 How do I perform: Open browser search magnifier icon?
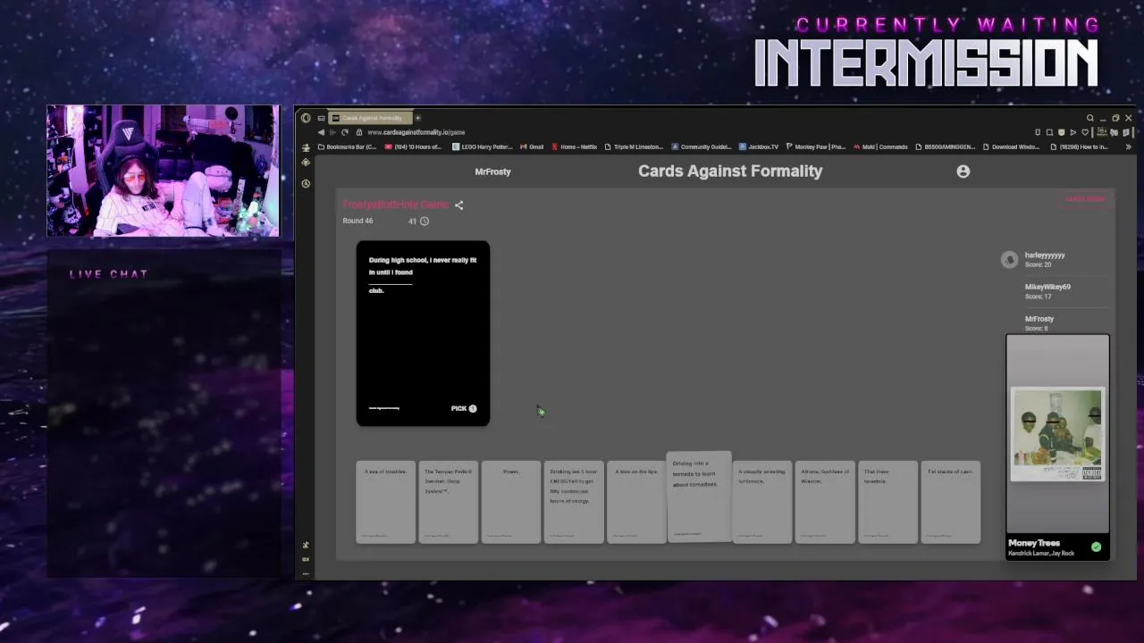click(1090, 118)
